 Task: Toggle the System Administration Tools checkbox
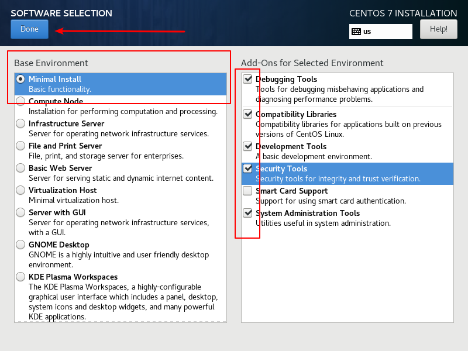[247, 213]
